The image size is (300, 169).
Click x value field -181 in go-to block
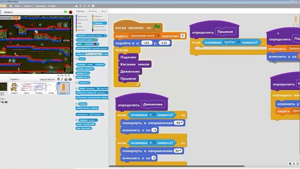coord(147,43)
